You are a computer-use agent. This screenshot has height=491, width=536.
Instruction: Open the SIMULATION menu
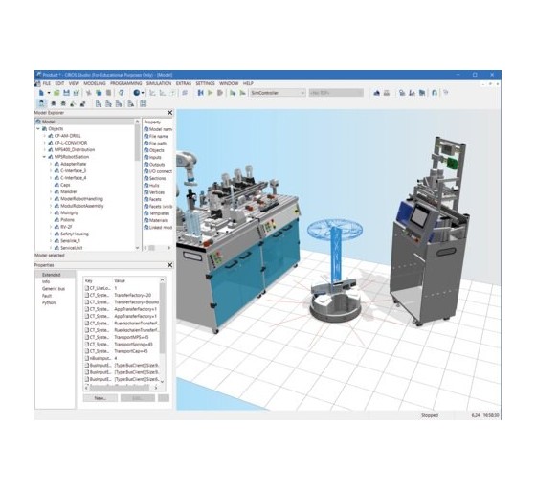159,83
